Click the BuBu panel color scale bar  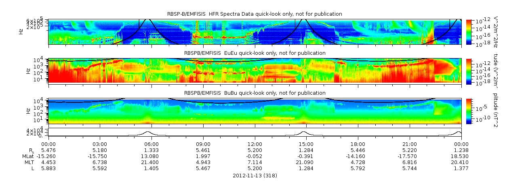tap(469, 111)
